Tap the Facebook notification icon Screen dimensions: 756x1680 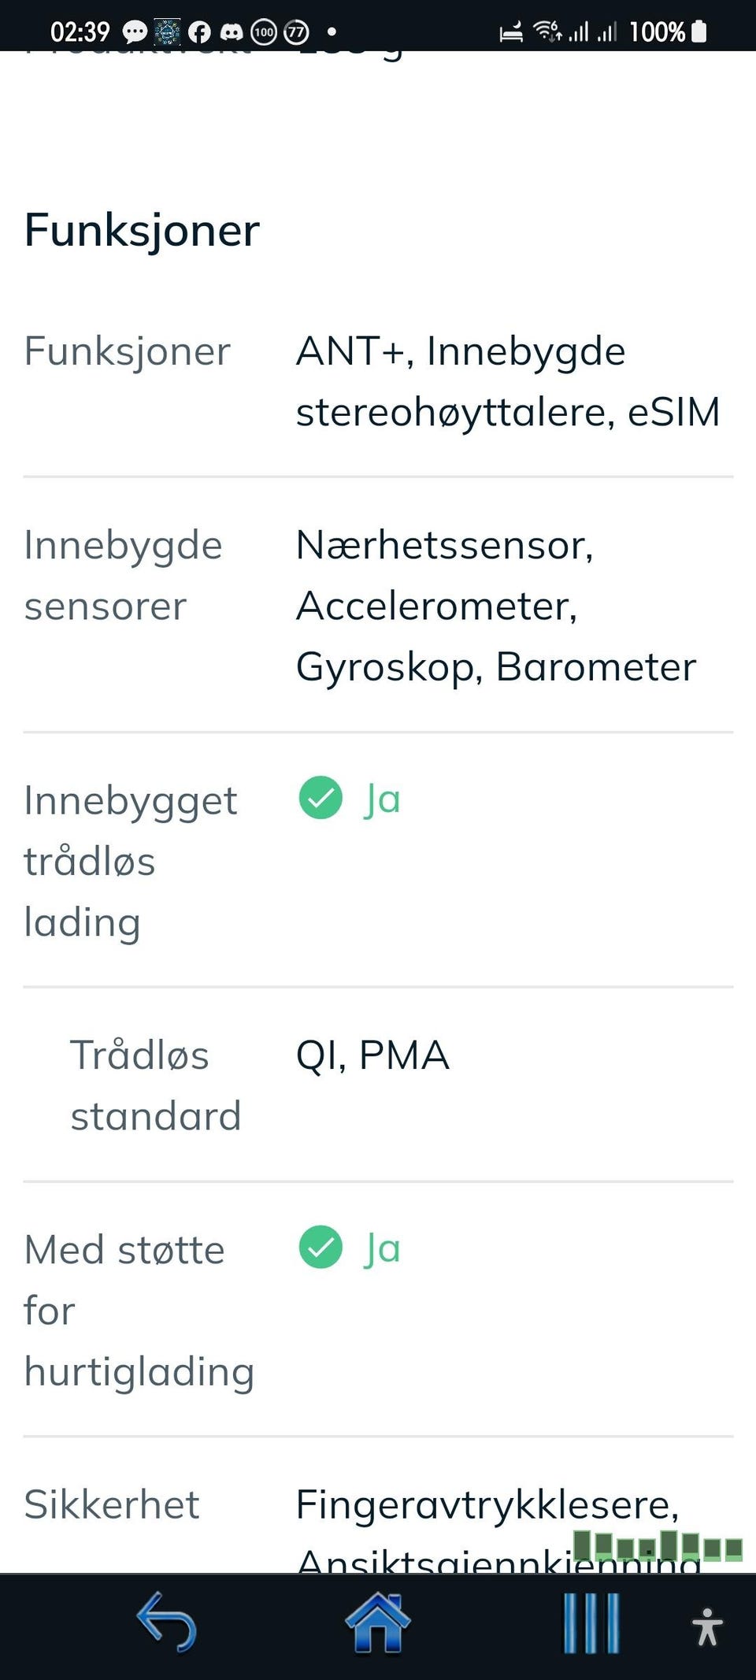pos(199,32)
